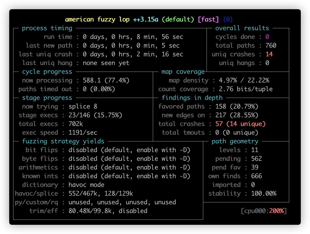Click the "map coverage" section header
This screenshot has height=234, width=310.
(x=183, y=72)
